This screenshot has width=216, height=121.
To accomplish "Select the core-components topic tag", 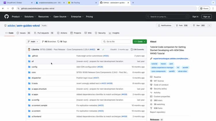I will [x=158, y=71].
